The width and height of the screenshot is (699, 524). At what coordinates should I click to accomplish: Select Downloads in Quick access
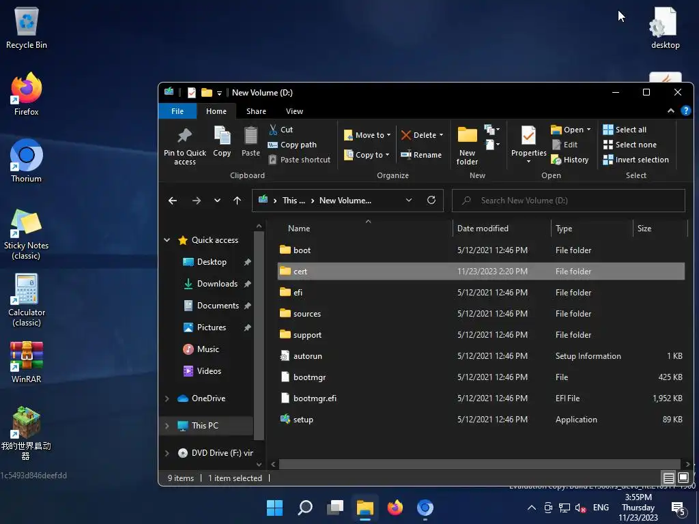[x=217, y=284]
